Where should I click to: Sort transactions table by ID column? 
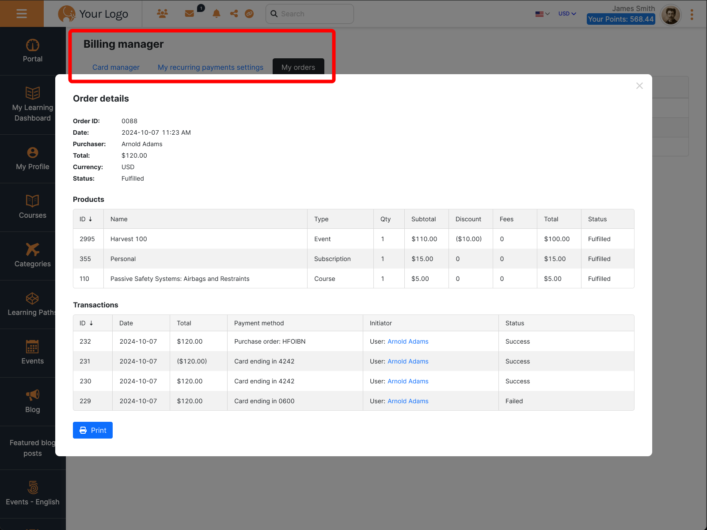(x=86, y=323)
